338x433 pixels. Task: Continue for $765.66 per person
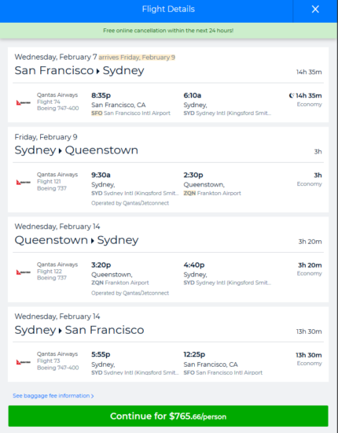[168, 416]
